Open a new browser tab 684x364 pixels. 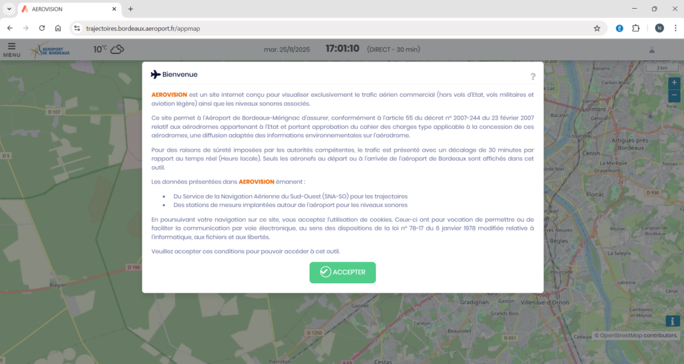[x=130, y=9]
